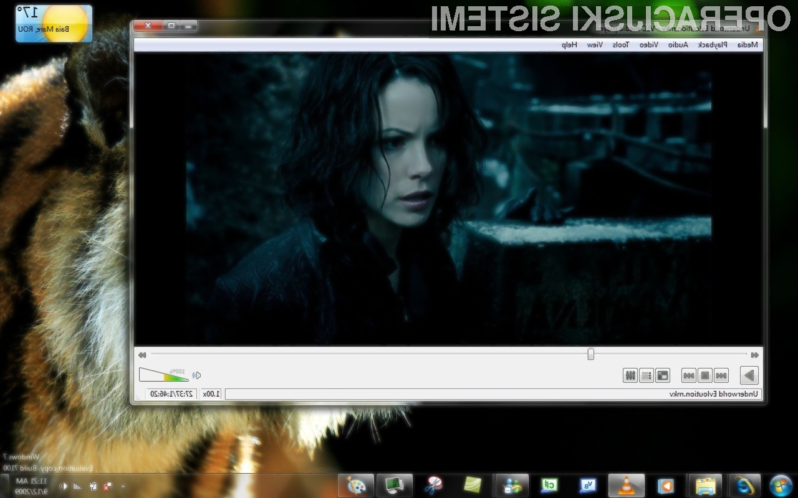The image size is (798, 498).
Task: Open extended settings equalizer button
Action: click(x=630, y=375)
